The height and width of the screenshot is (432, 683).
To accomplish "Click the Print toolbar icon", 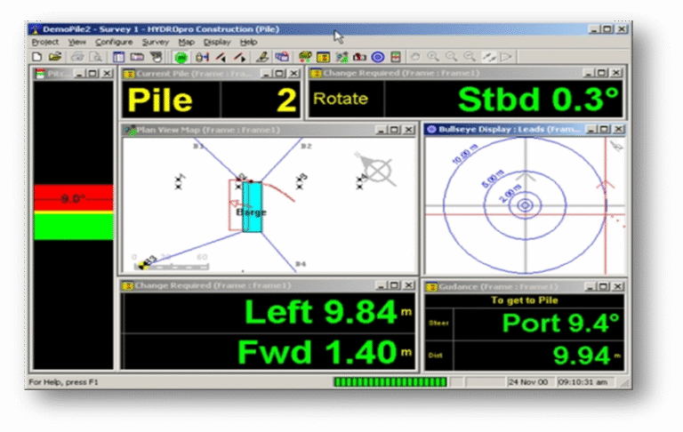I will 77,57.
